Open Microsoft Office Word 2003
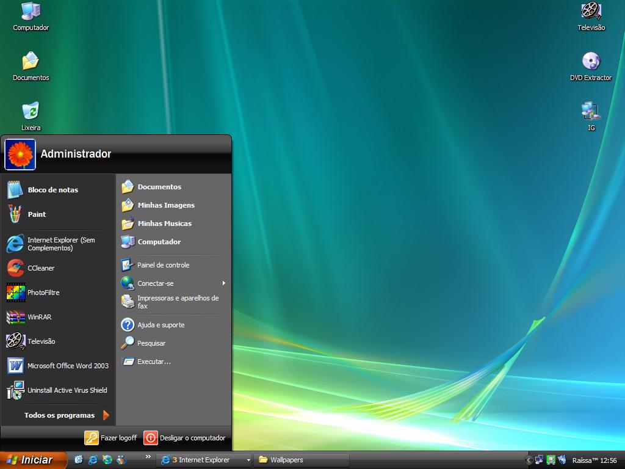This screenshot has width=625, height=469. click(x=67, y=366)
